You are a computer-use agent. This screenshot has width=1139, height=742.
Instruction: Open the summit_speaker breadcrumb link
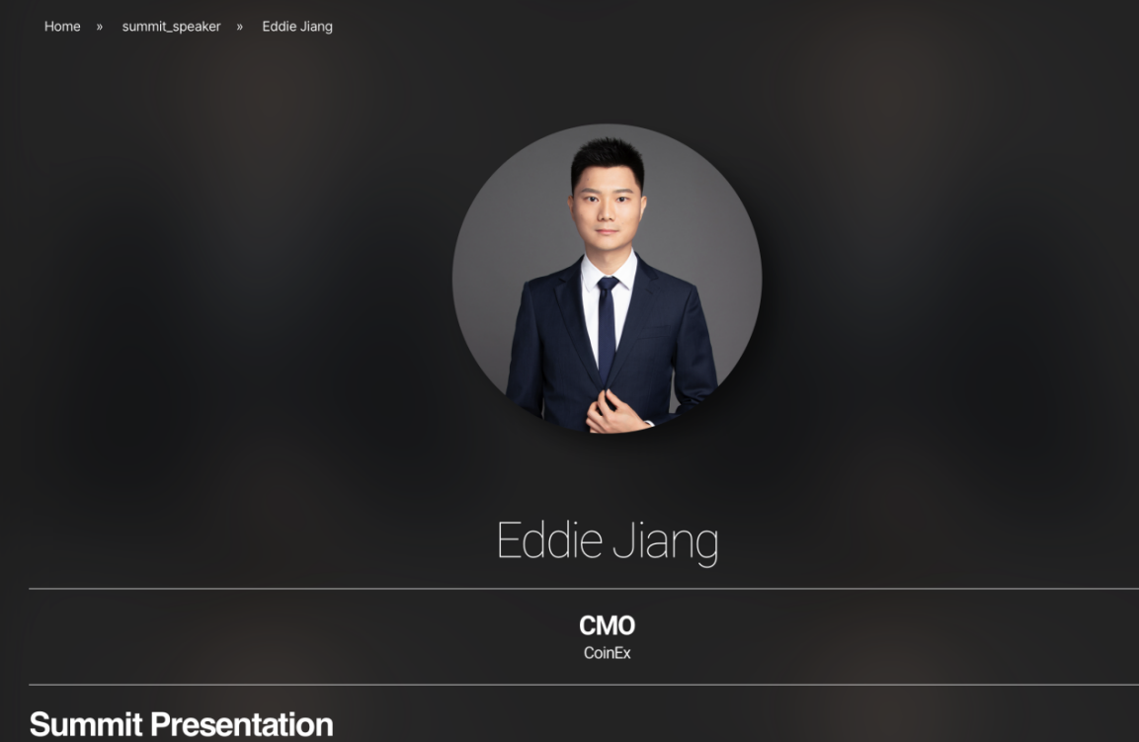[x=172, y=26]
